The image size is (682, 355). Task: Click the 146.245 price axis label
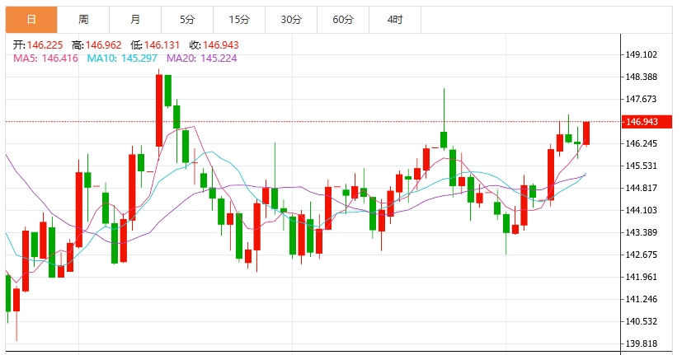point(641,143)
